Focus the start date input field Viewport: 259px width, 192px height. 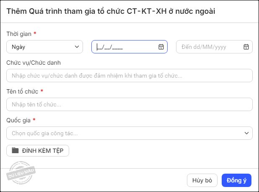[126, 47]
